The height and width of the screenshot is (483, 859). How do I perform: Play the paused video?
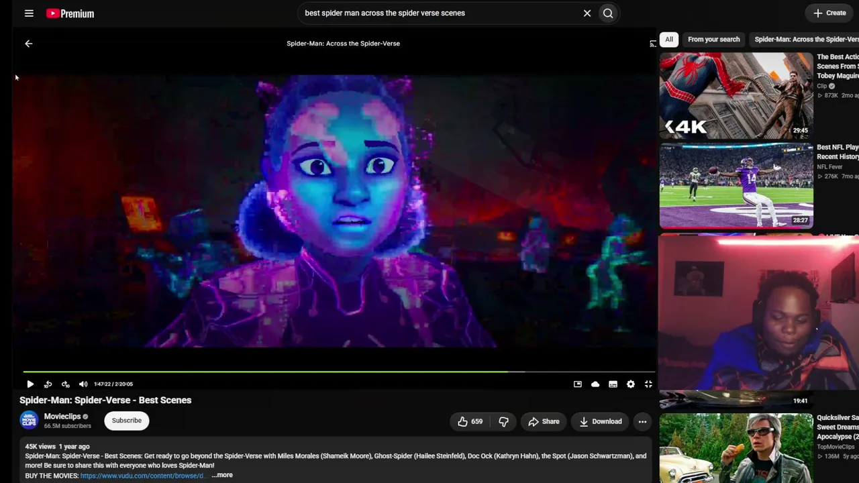pos(30,384)
